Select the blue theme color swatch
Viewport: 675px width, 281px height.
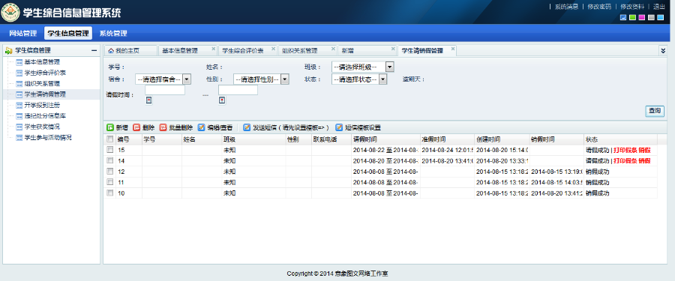pyautogui.click(x=623, y=17)
